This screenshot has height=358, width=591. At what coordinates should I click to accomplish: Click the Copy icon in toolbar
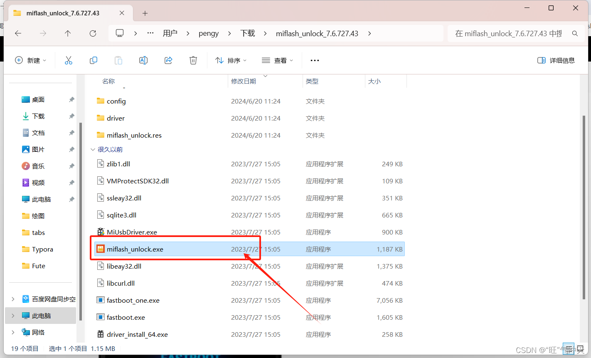pos(94,60)
